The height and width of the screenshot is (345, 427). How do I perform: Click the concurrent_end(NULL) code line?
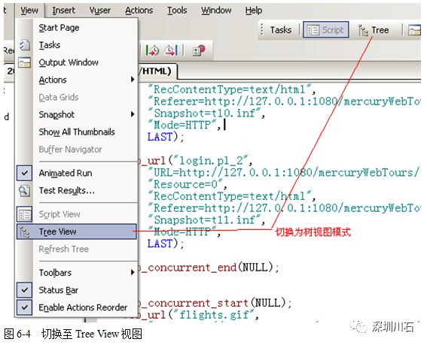[x=209, y=268]
